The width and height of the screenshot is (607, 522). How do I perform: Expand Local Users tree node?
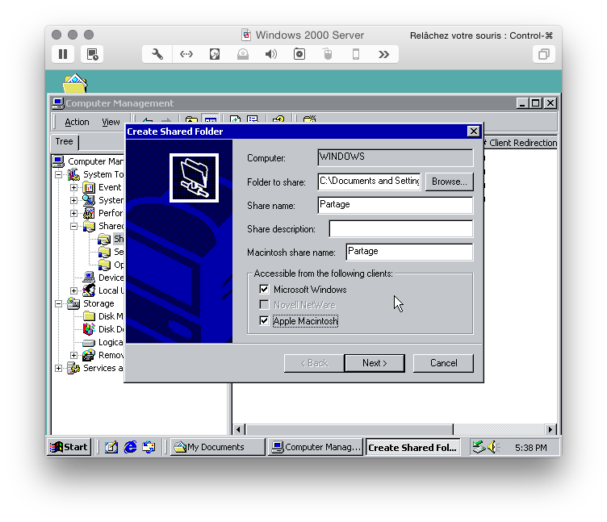click(x=73, y=290)
